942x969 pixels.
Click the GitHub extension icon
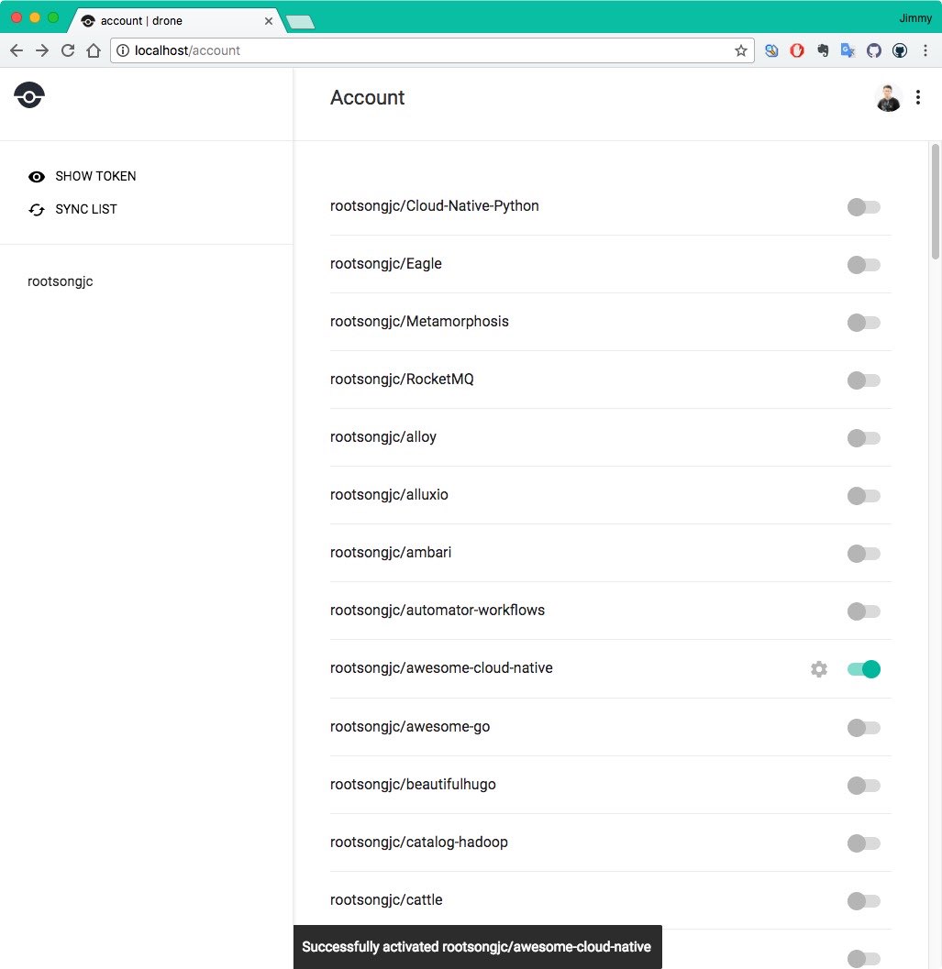click(874, 51)
